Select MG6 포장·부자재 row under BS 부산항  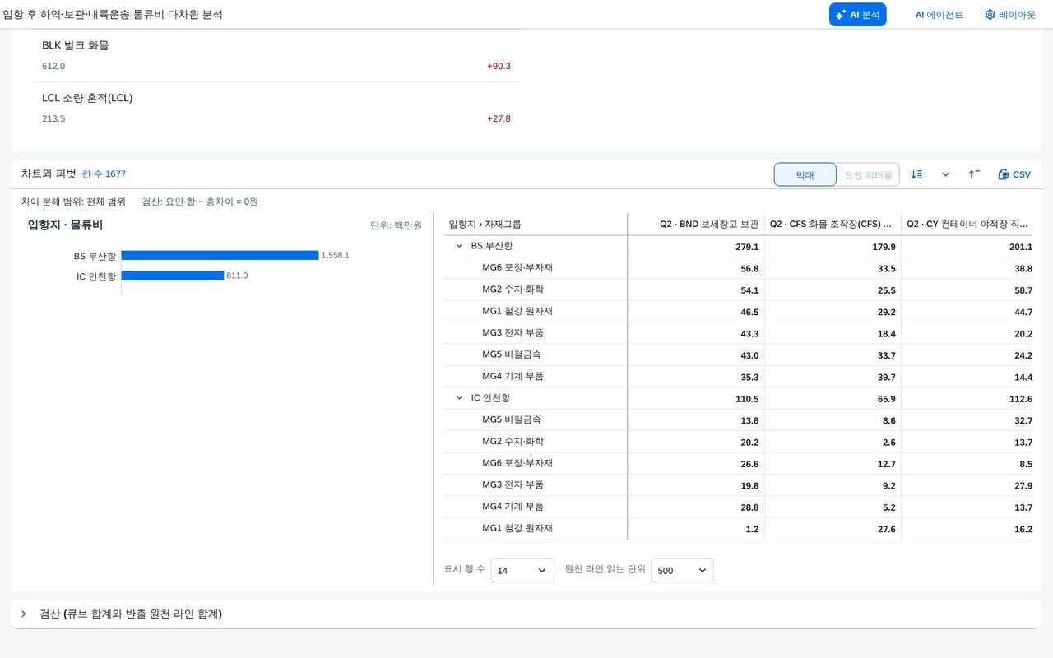point(738,268)
